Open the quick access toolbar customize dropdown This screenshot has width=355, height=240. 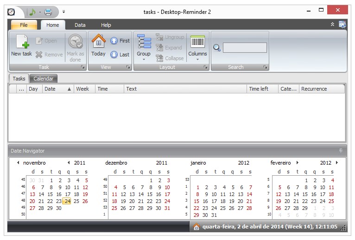pos(63,12)
